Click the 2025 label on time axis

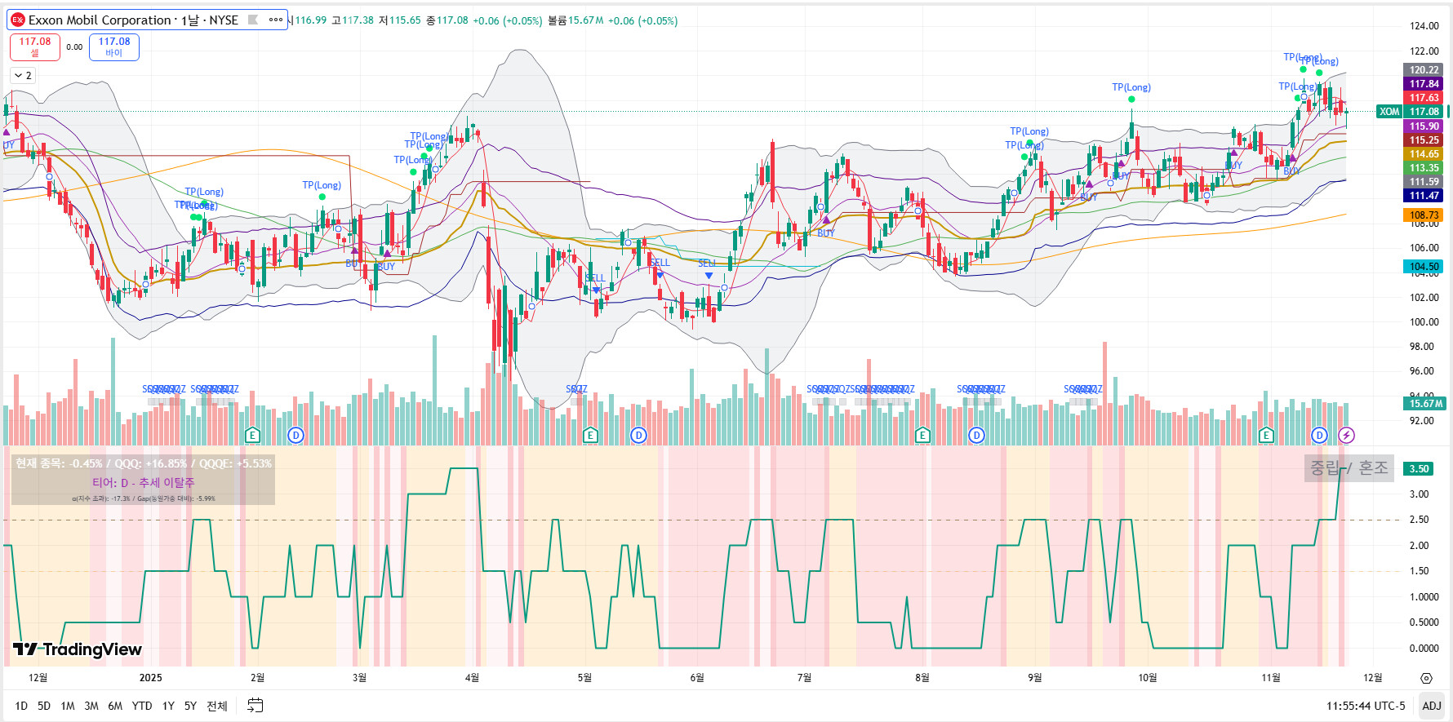click(150, 678)
